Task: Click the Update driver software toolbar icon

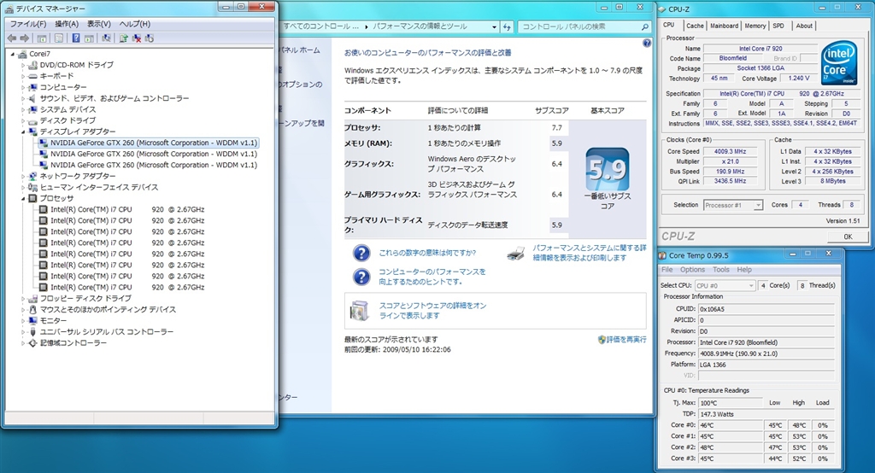Action: [x=123, y=38]
